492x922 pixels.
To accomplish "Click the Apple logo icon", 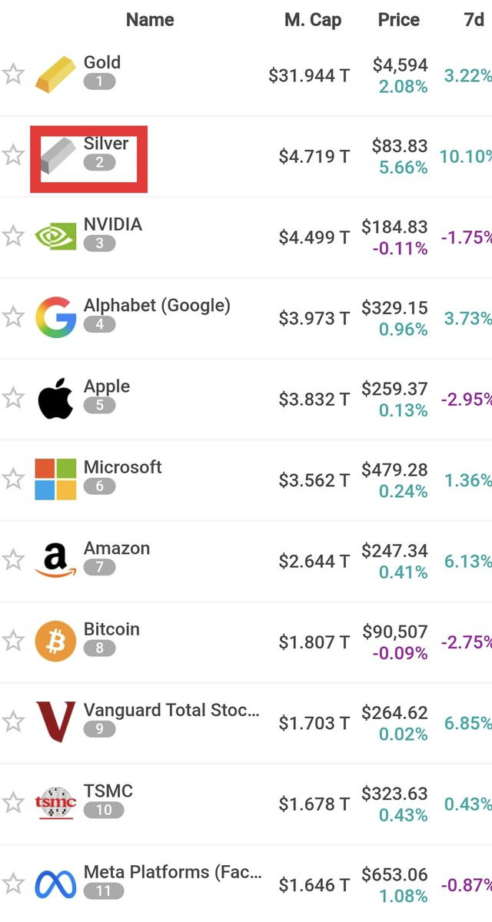I will tap(56, 398).
